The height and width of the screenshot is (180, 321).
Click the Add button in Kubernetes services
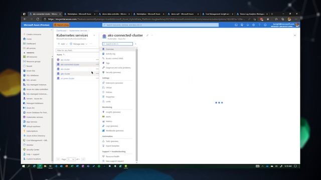pos(62,44)
